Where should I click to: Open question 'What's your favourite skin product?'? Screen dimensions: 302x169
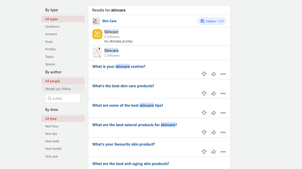[x=124, y=144]
